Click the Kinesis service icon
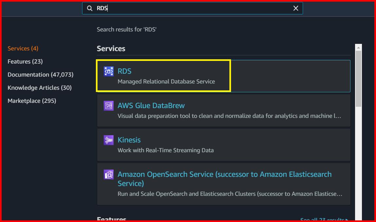 point(109,140)
